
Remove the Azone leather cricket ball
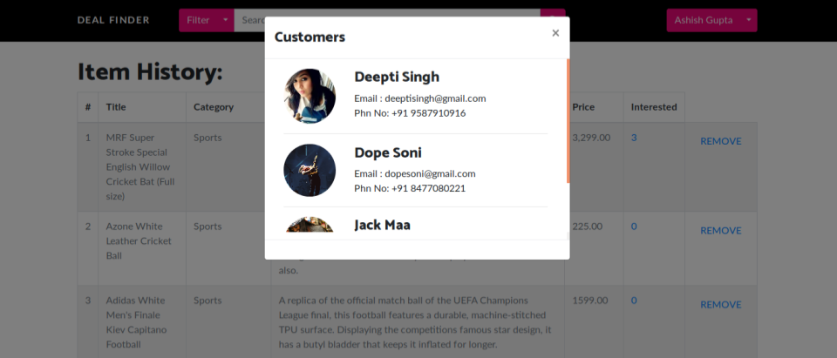pos(720,231)
